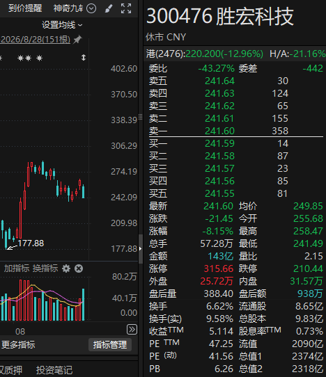Click 加指标 to add indicator
The height and width of the screenshot is (377, 326).
[17, 268]
